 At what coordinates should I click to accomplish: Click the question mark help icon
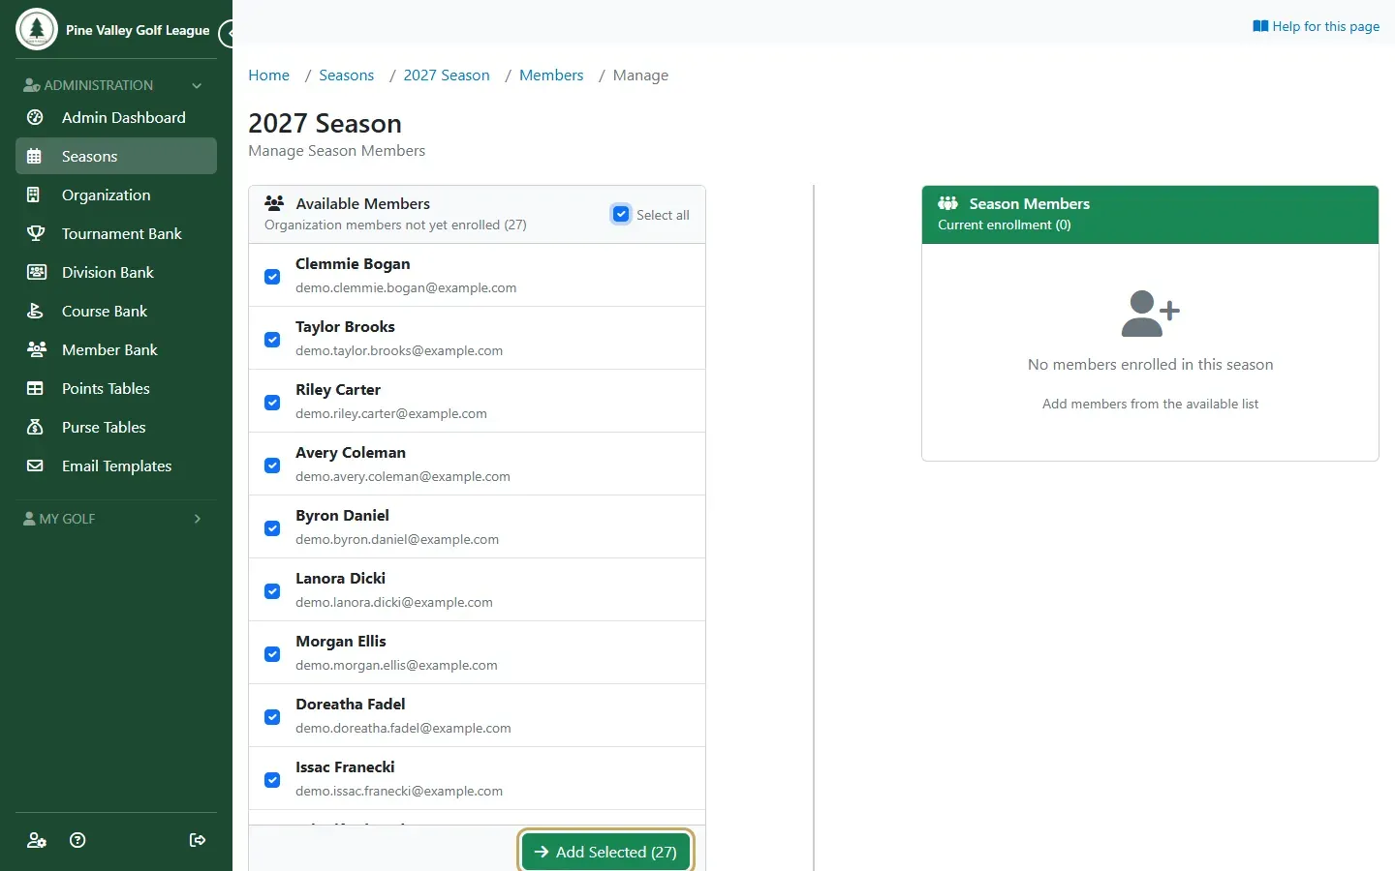(x=77, y=840)
